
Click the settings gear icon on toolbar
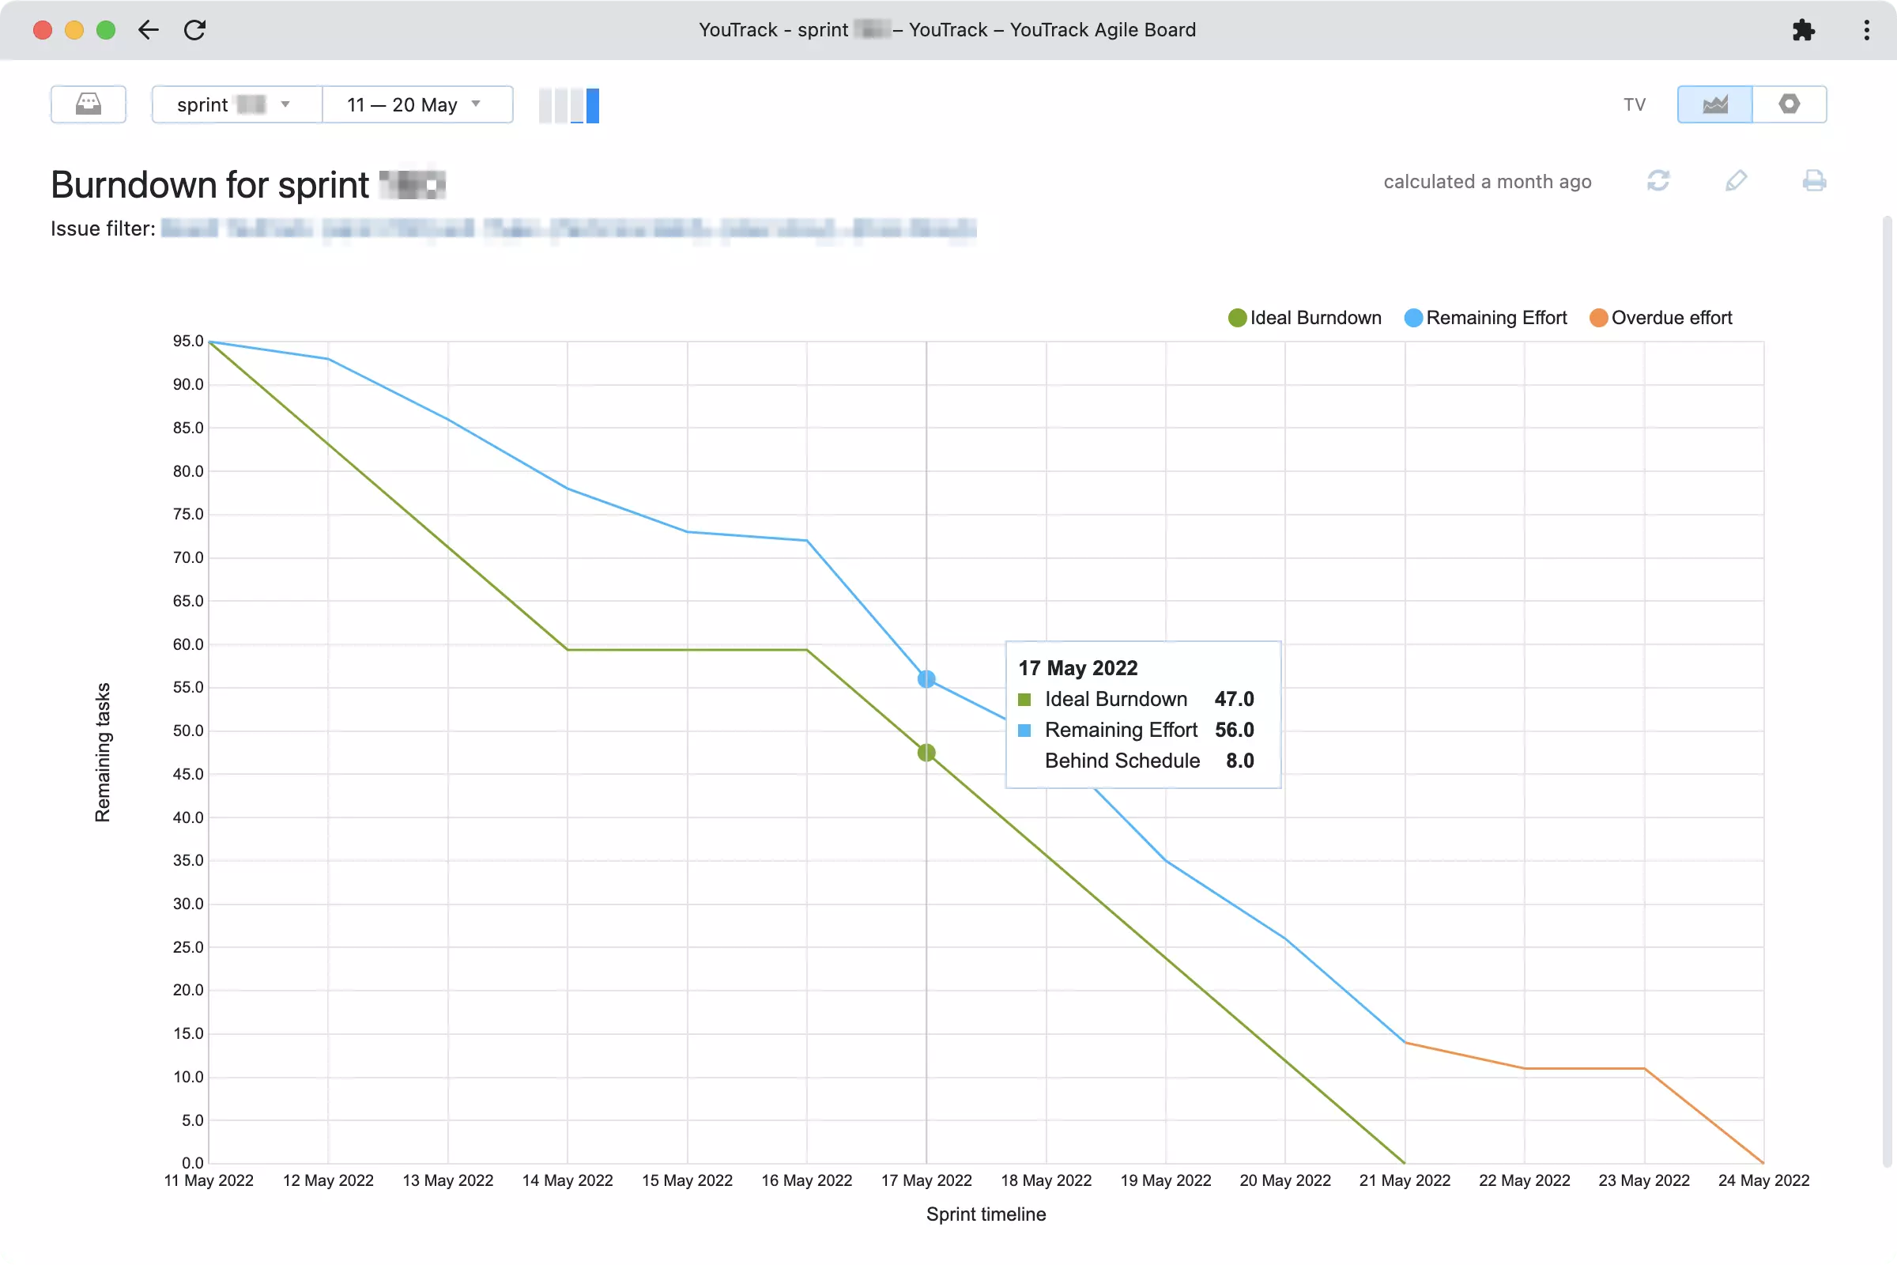(x=1790, y=103)
